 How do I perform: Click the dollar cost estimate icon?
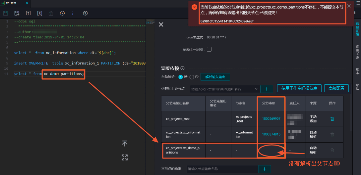pos(85,13)
